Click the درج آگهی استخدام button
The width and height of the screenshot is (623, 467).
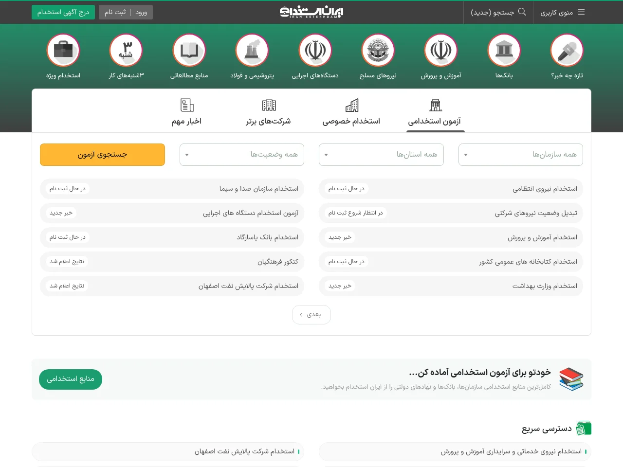coord(63,12)
